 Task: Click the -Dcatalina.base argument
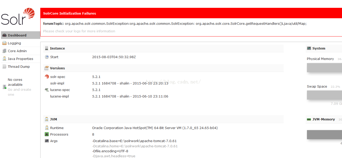pyautogui.click(x=134, y=141)
